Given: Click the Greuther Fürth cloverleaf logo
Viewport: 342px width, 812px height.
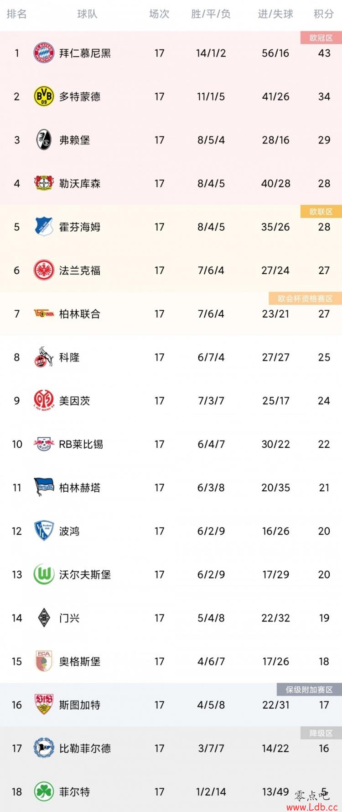Looking at the screenshot, I should (x=44, y=791).
